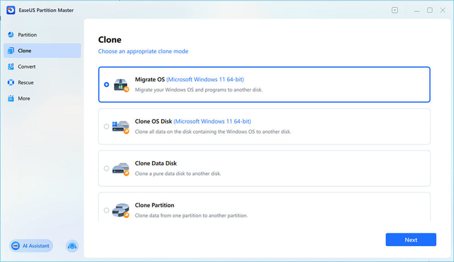Click the Next button

411,239
